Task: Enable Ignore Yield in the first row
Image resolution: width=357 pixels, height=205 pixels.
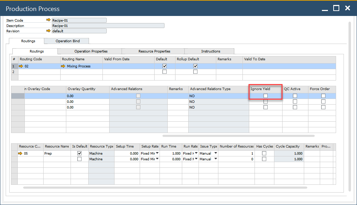Action: tap(266, 96)
